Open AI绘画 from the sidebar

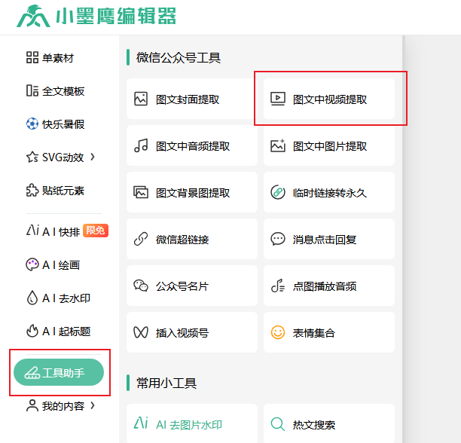(53, 265)
